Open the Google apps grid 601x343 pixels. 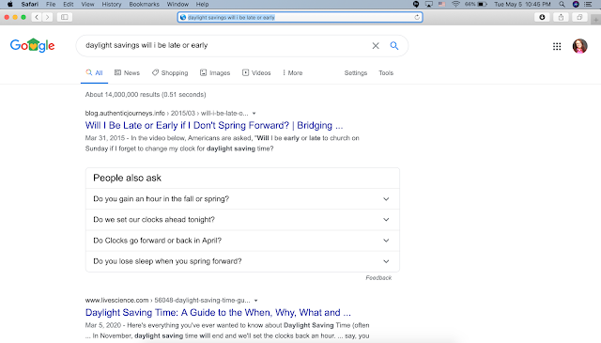[x=557, y=46]
